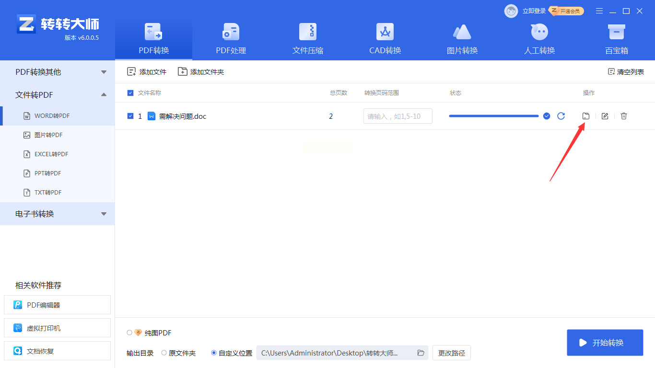
Task: Click the total pages value 2
Action: (x=331, y=116)
